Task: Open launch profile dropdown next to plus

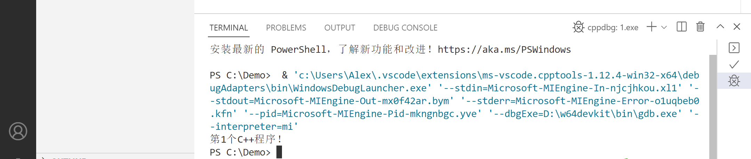Action: 664,27
